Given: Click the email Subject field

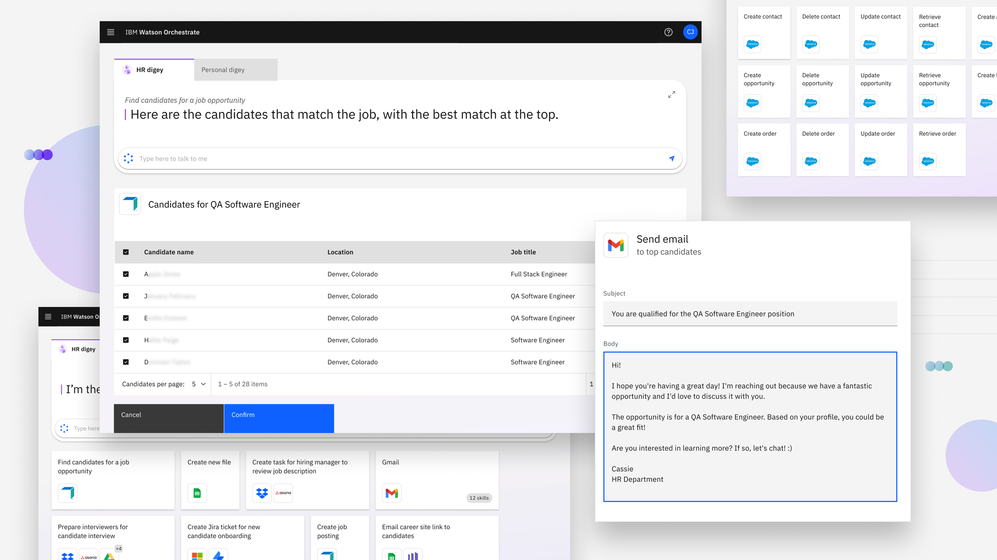Looking at the screenshot, I should (x=750, y=314).
